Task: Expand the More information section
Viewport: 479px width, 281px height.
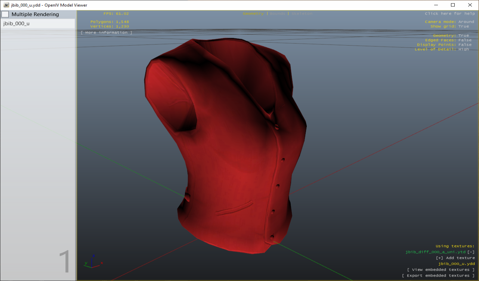Action: click(106, 33)
